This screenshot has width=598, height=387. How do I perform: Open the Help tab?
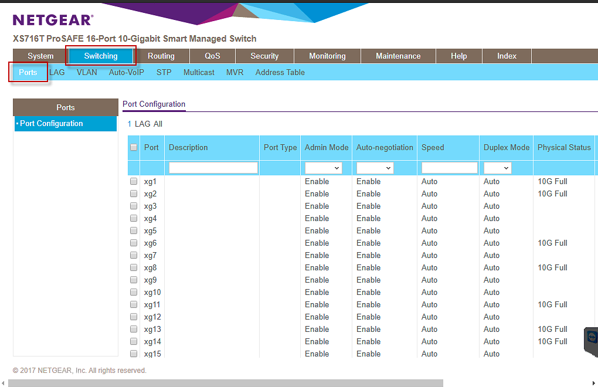point(459,56)
